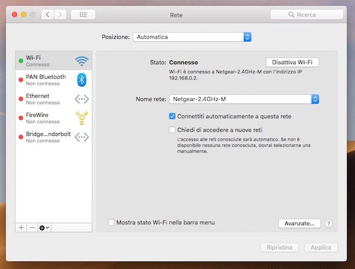The height and width of the screenshot is (269, 355).
Task: Click the Disattiva Wi-Fi button
Action: [x=292, y=62]
